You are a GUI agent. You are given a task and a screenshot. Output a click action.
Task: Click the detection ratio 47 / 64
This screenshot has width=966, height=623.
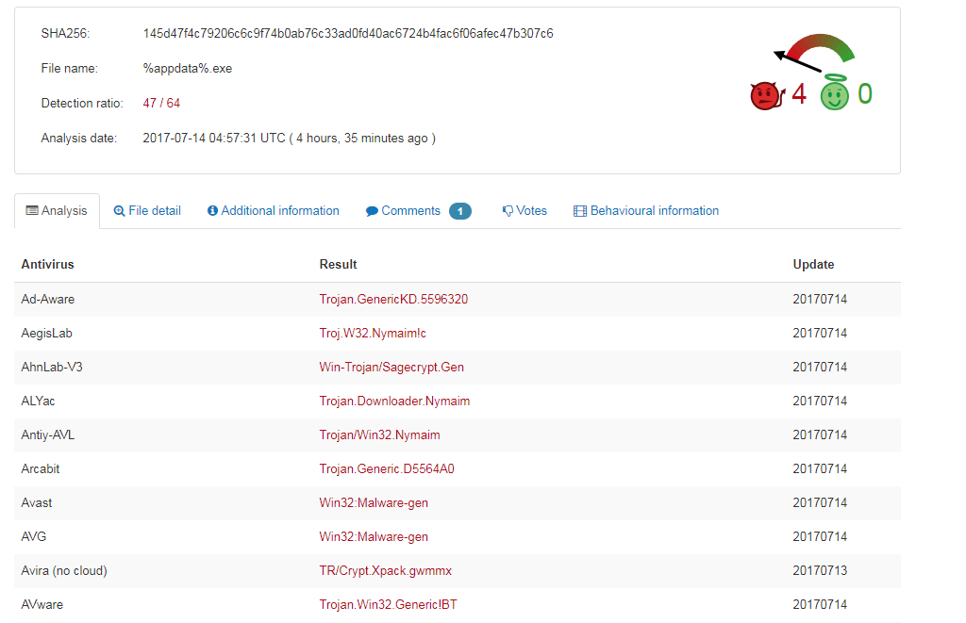(x=161, y=104)
